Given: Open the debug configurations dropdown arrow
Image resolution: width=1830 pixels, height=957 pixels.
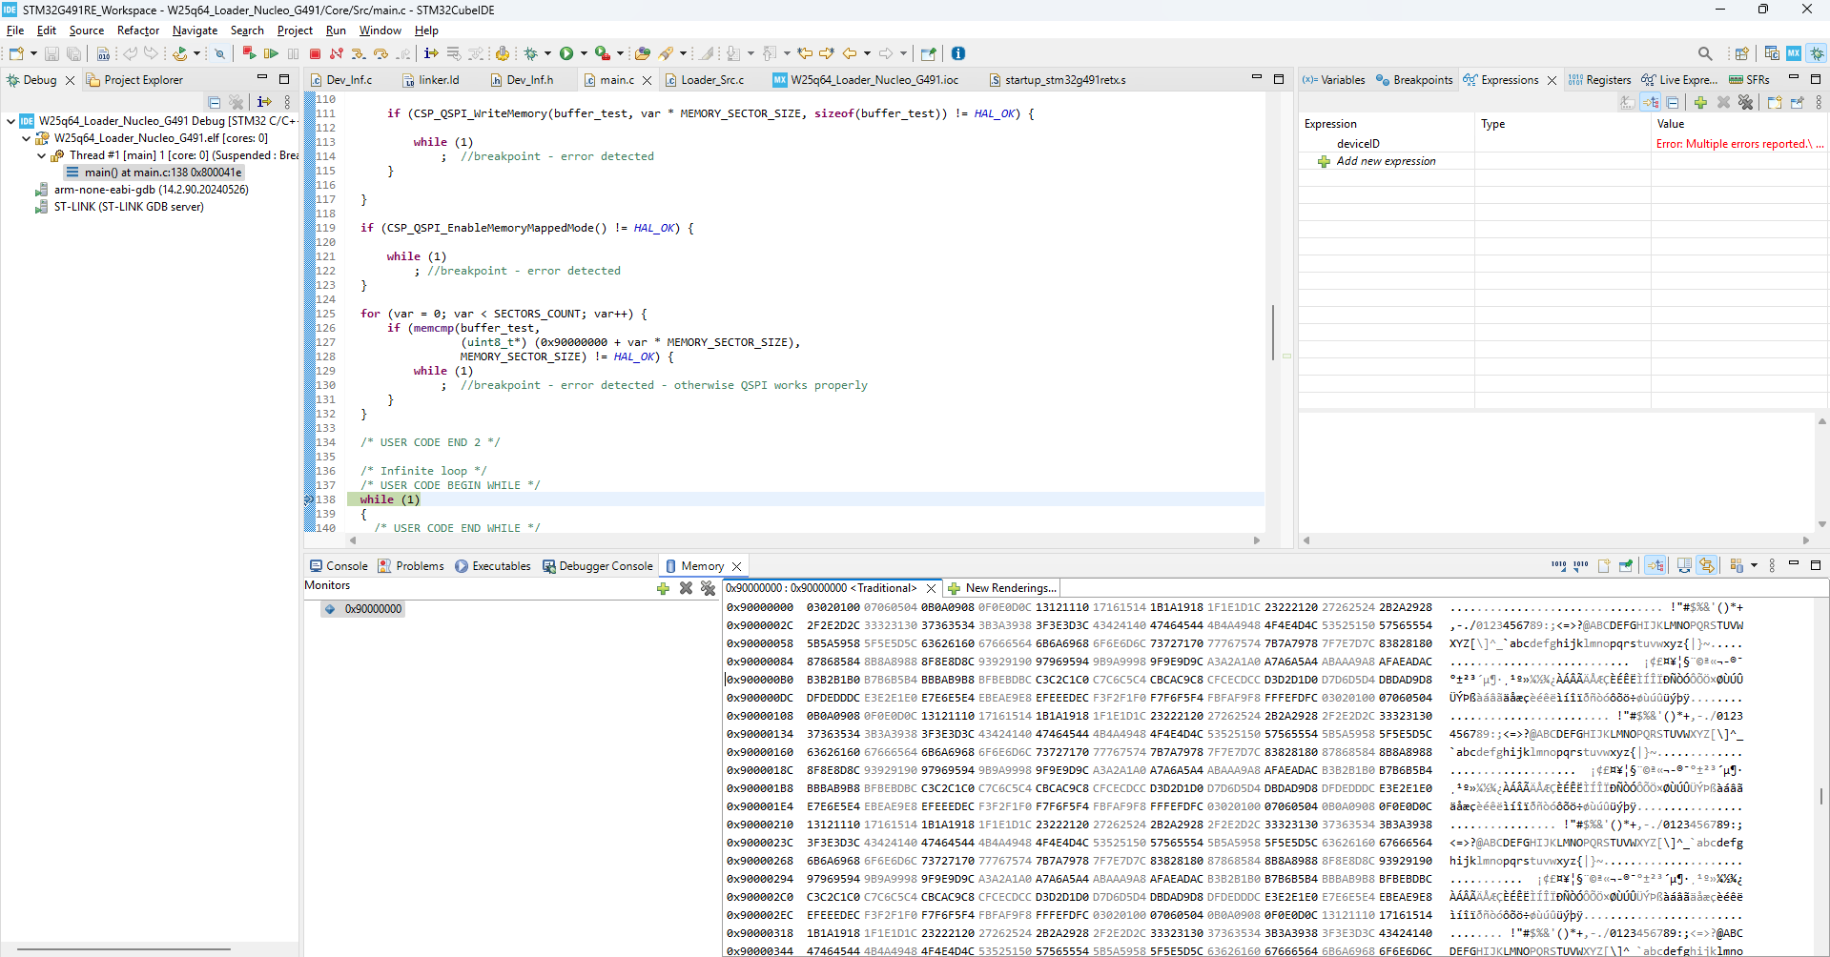Looking at the screenshot, I should [x=547, y=54].
